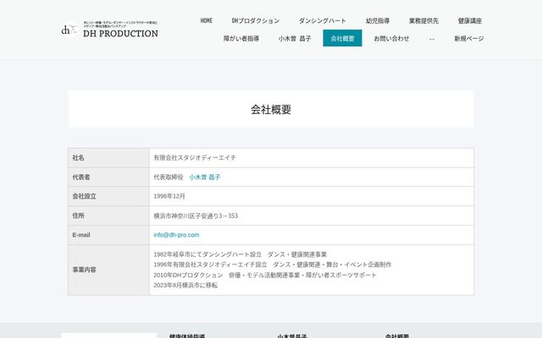Click the 1996年12月 founding date cell
This screenshot has height=338, width=542.
pos(312,196)
